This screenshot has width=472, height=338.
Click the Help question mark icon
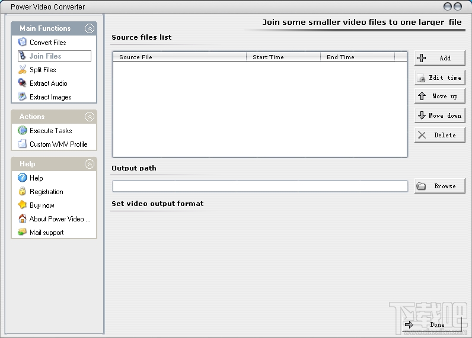click(x=23, y=178)
